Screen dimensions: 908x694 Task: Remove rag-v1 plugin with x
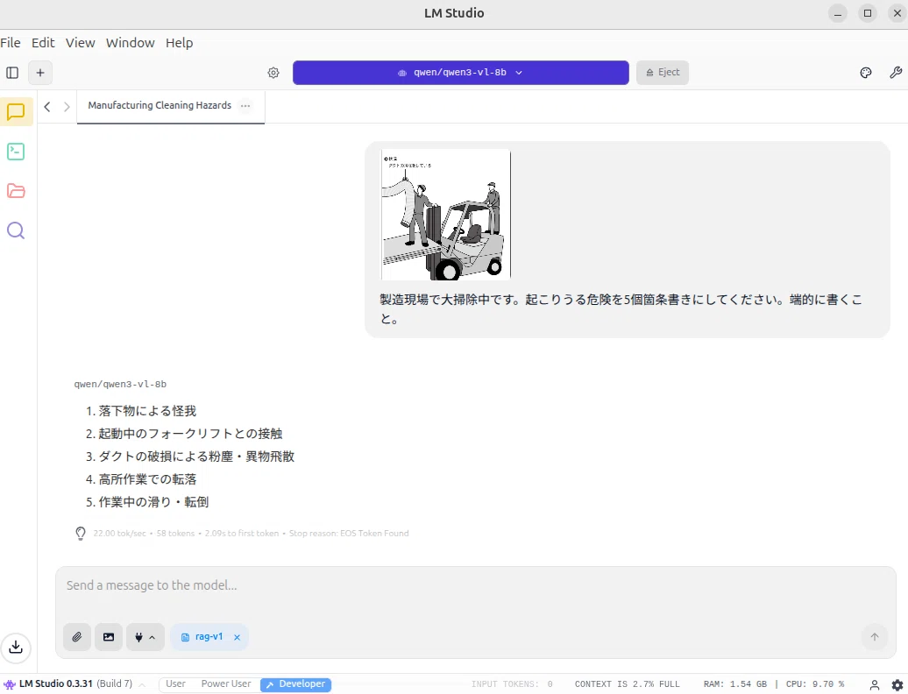click(x=237, y=637)
